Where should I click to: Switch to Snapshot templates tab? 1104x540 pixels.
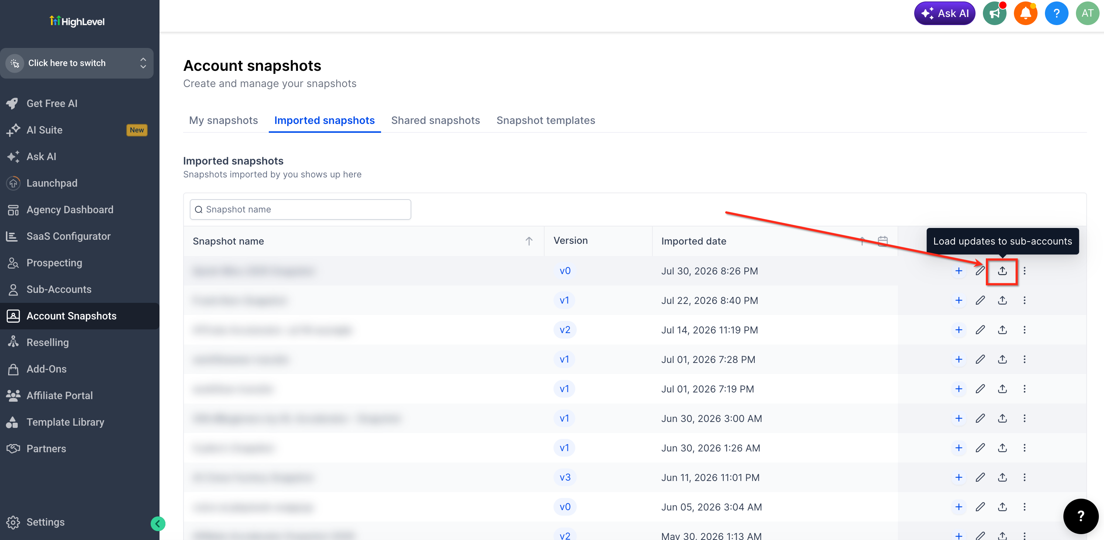pos(546,120)
